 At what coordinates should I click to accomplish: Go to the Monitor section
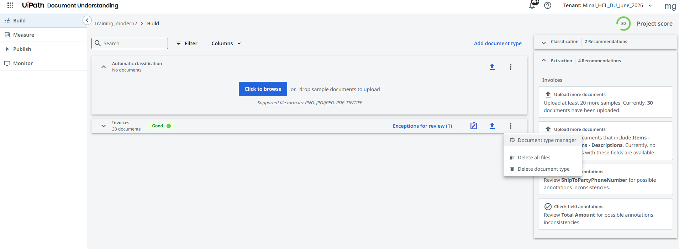coord(43,63)
